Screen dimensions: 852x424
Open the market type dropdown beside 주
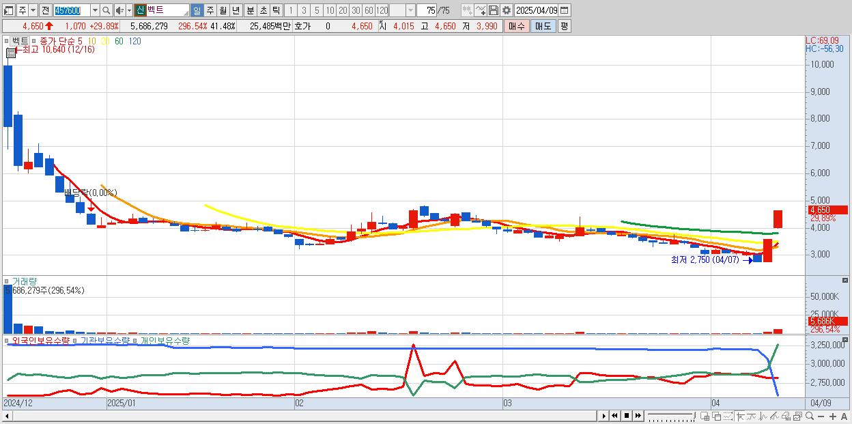pos(33,10)
